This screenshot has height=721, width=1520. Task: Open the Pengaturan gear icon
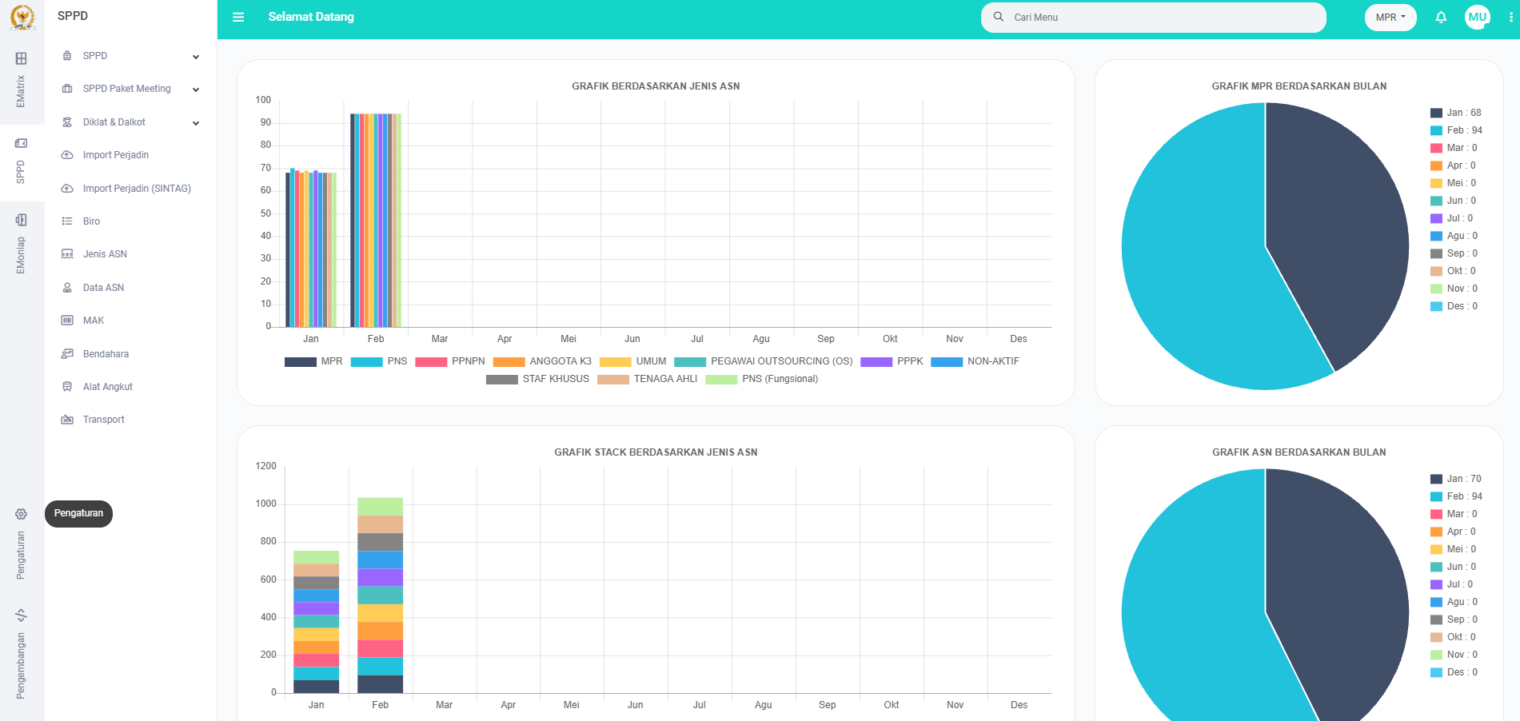click(21, 514)
